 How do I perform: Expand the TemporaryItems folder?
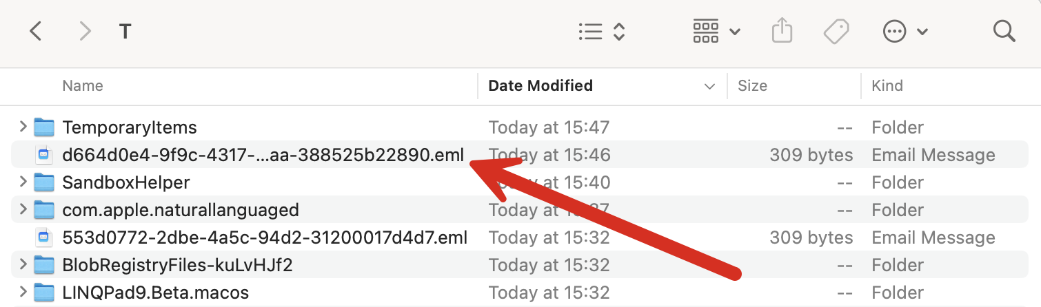point(23,127)
